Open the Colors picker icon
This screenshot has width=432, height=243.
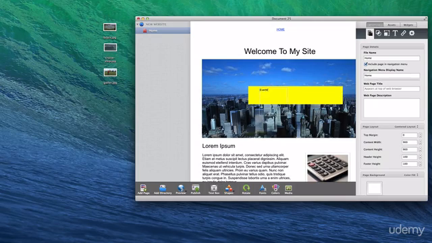275,188
